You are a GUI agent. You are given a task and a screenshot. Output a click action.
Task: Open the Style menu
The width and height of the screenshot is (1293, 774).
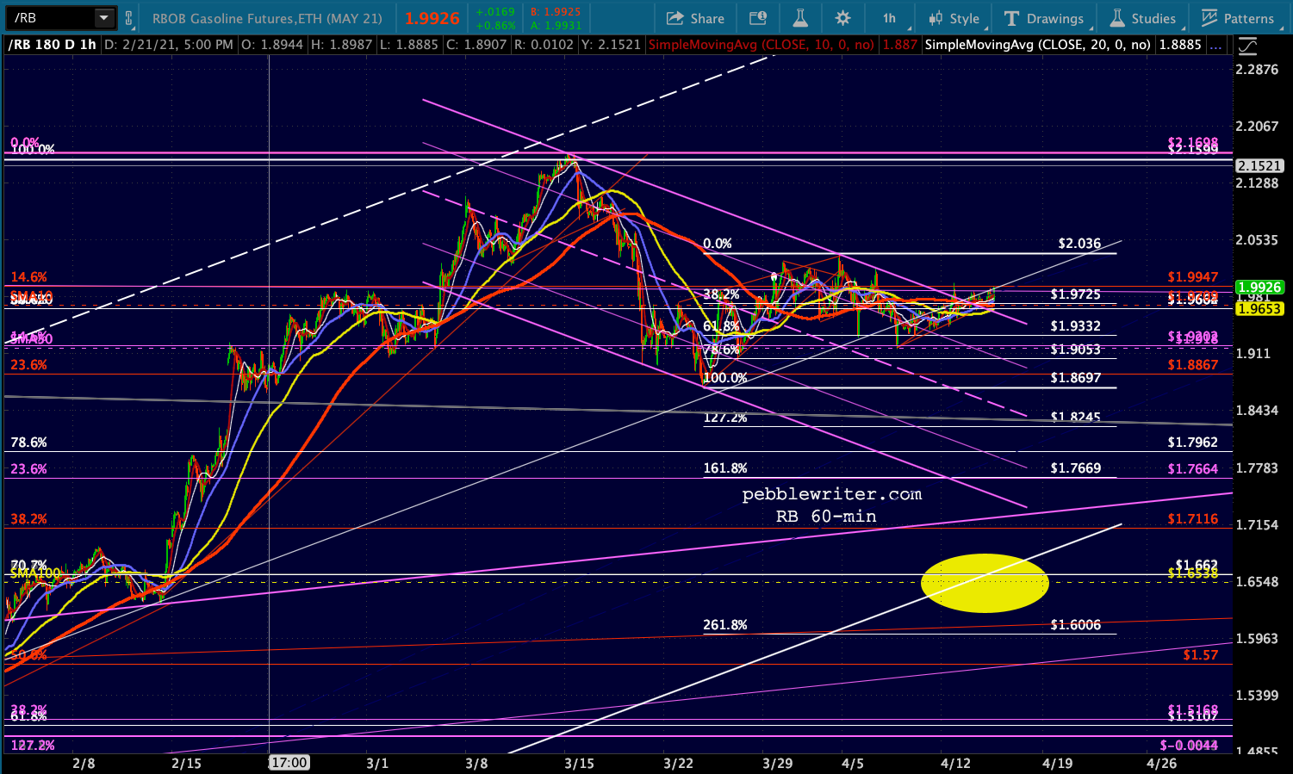[x=954, y=18]
